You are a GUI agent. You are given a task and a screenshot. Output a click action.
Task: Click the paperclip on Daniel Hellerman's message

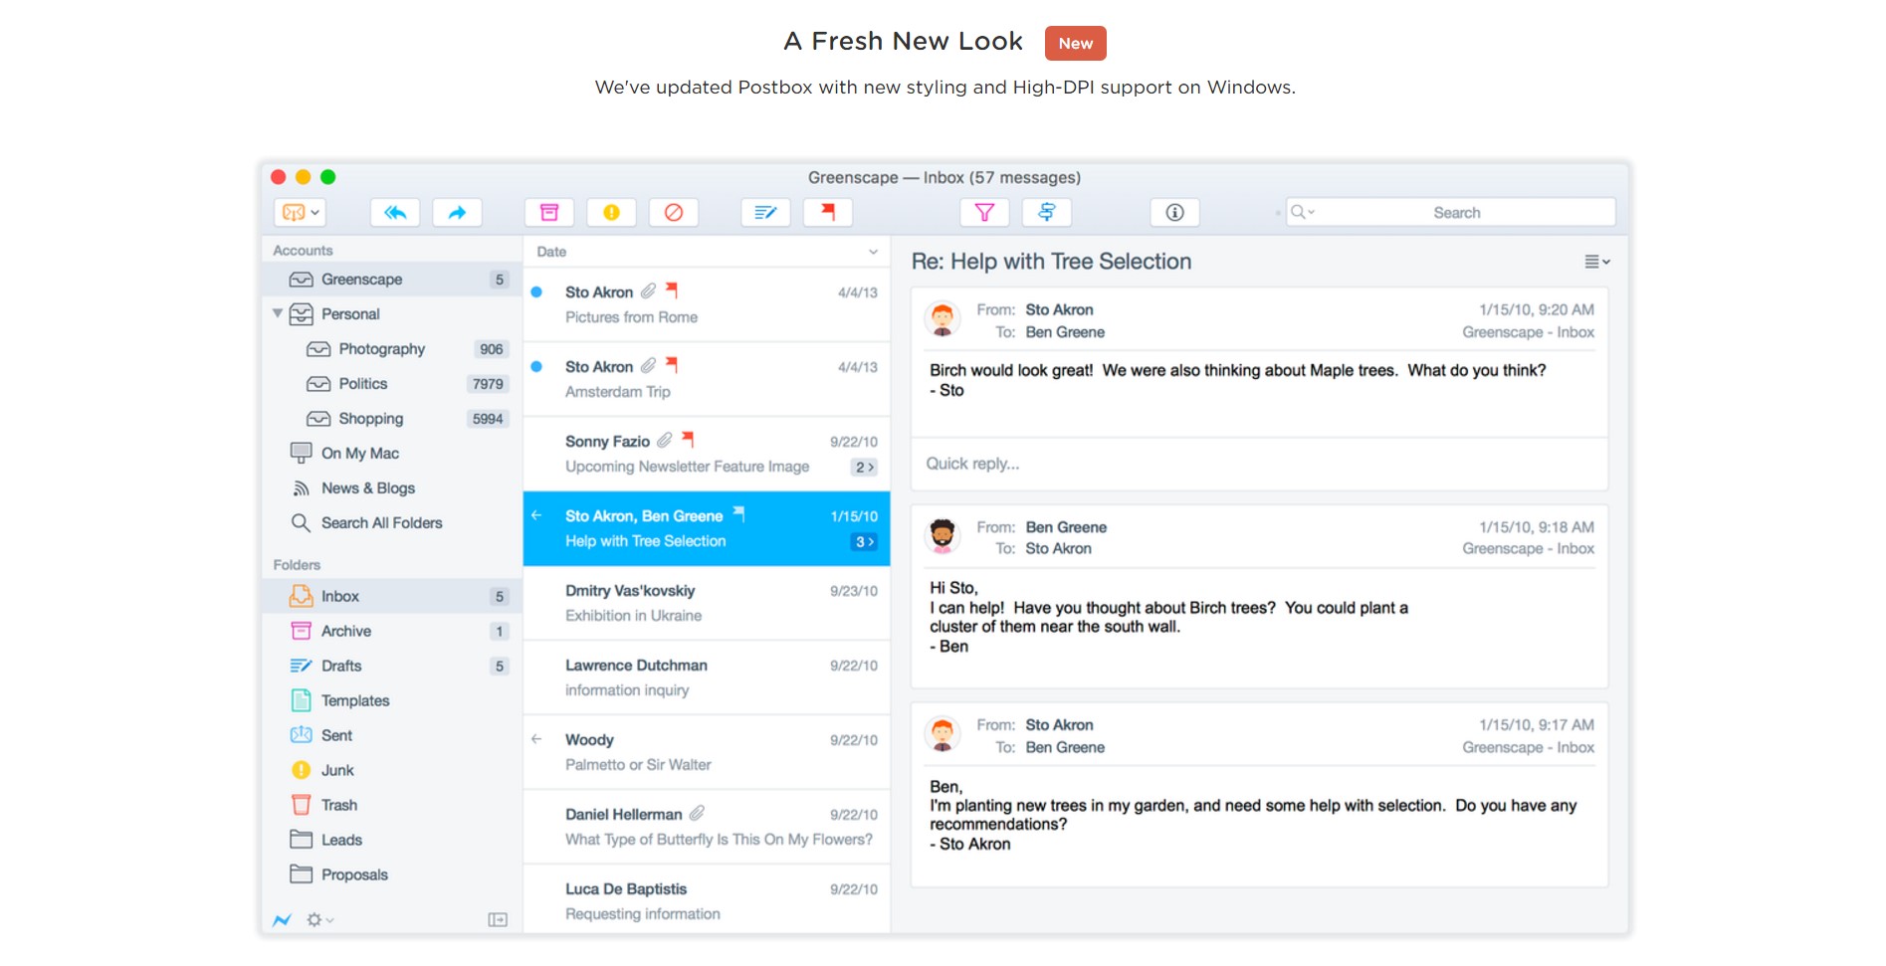coord(697,813)
